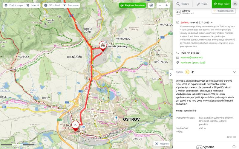Image resolution: width=239 pixels, height=149 pixels.
Task: Open the KA user account avatar
Action: (x=235, y=4)
